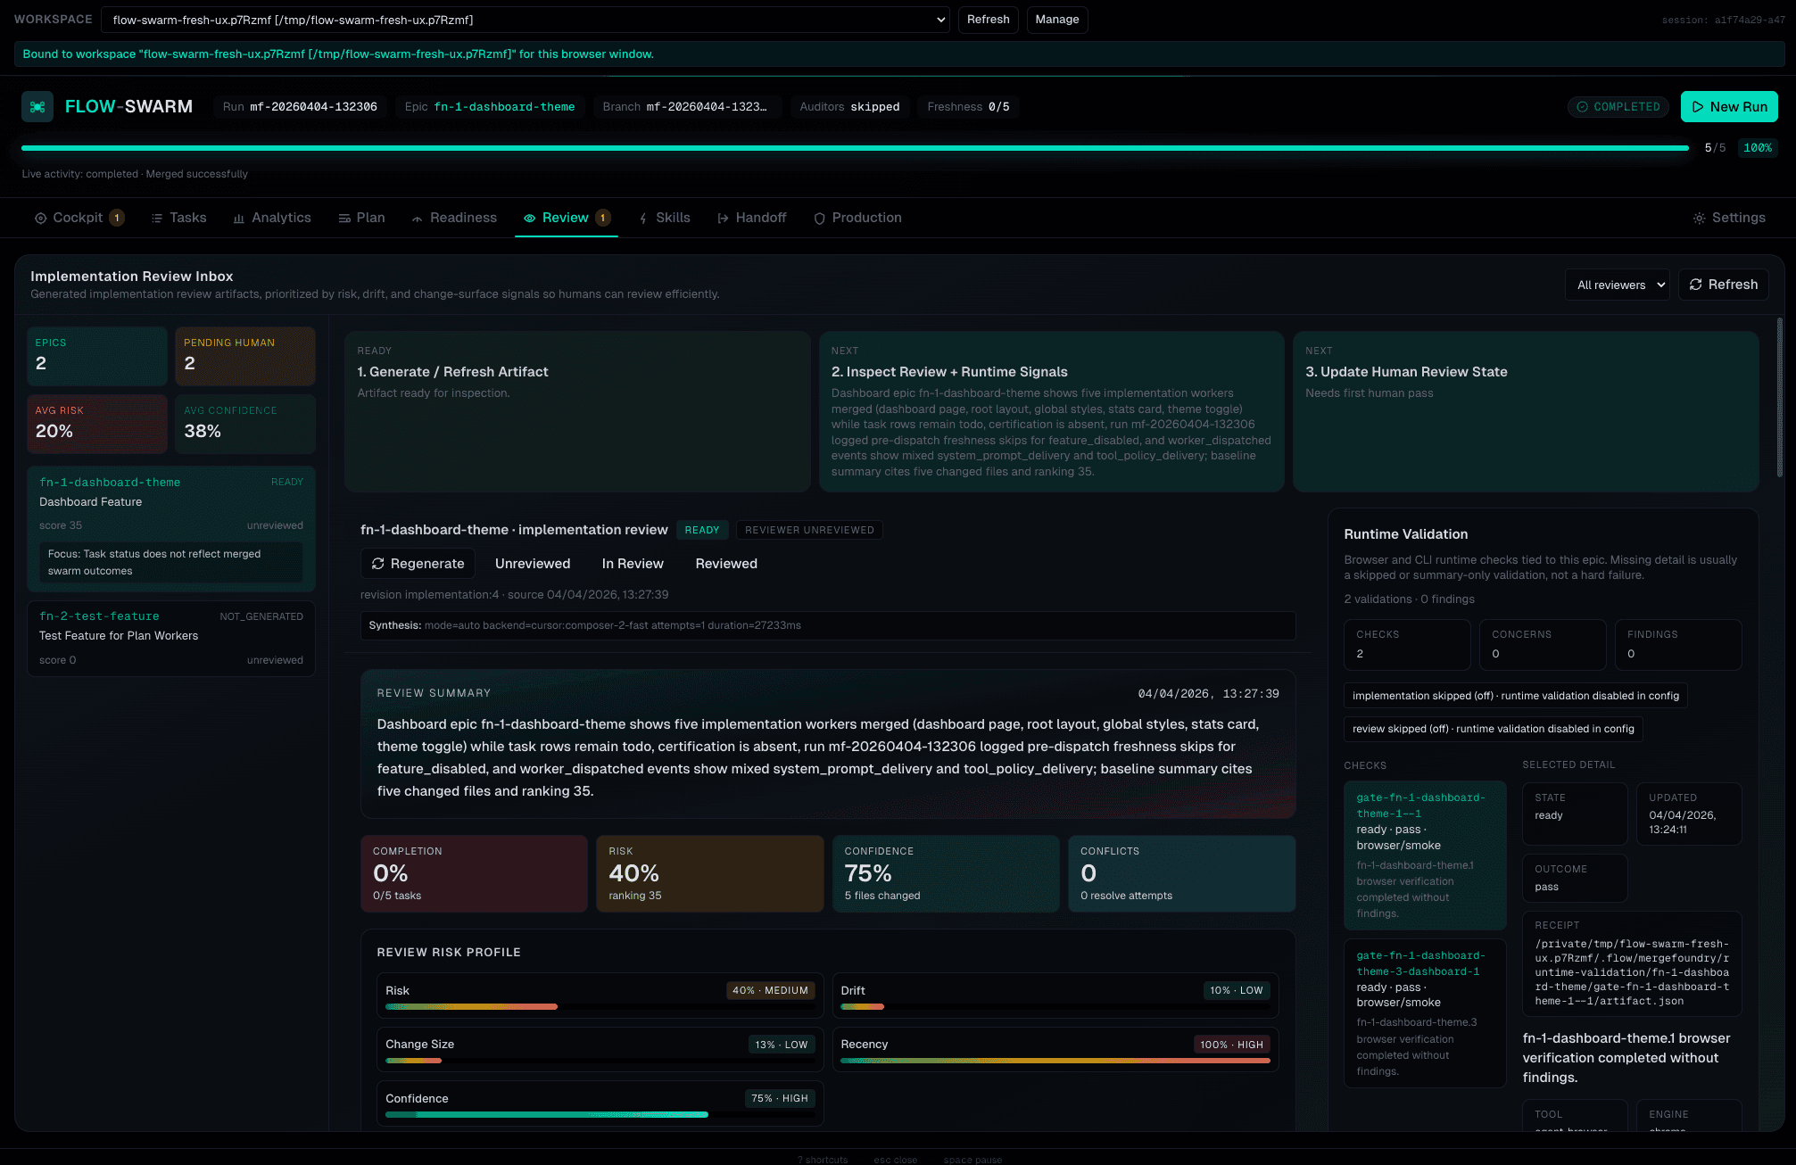This screenshot has width=1796, height=1165.
Task: Click the Readiness tab gauge icon
Action: pos(417,219)
